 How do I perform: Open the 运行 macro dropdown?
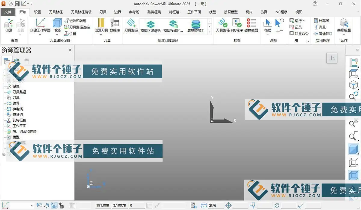tap(297, 21)
